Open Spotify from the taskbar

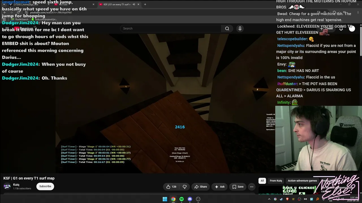(x=182, y=199)
